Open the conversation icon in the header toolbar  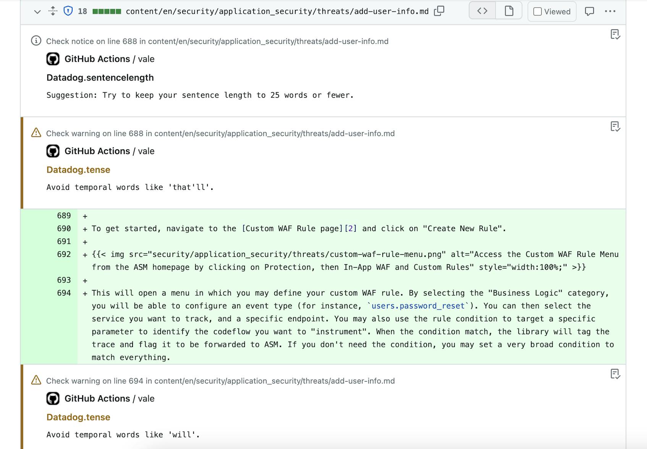click(x=589, y=11)
